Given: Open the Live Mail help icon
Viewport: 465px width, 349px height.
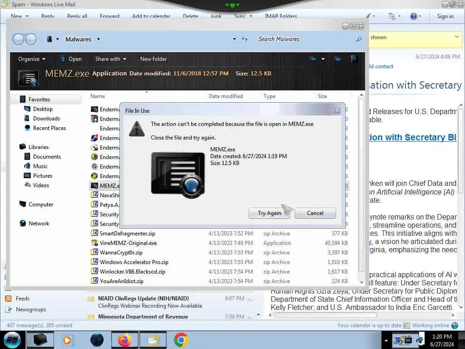Looking at the screenshot, I should [413, 16].
